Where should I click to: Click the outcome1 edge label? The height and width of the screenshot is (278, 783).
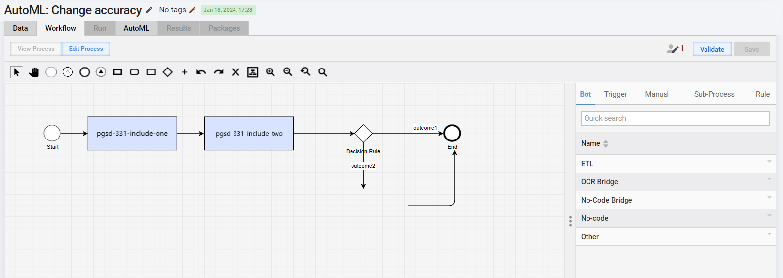pos(425,128)
